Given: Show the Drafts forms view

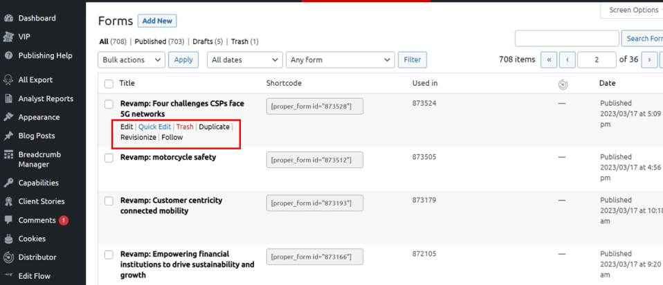Looking at the screenshot, I should coord(202,42).
